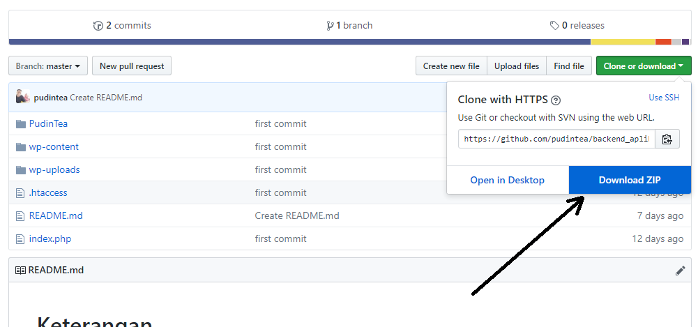Click the 7 days ago timestamp
The width and height of the screenshot is (698, 327).
click(x=660, y=216)
